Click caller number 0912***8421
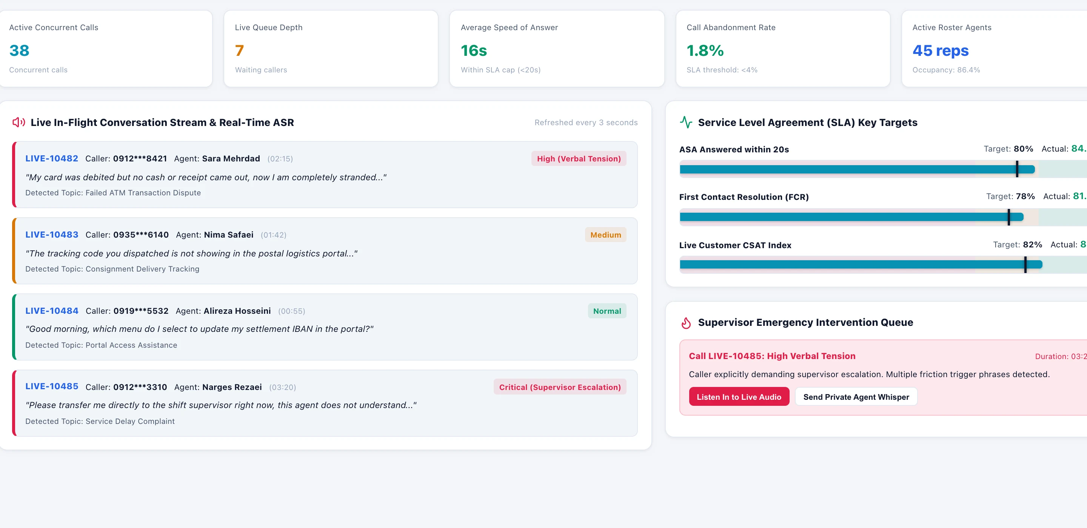 click(140, 158)
